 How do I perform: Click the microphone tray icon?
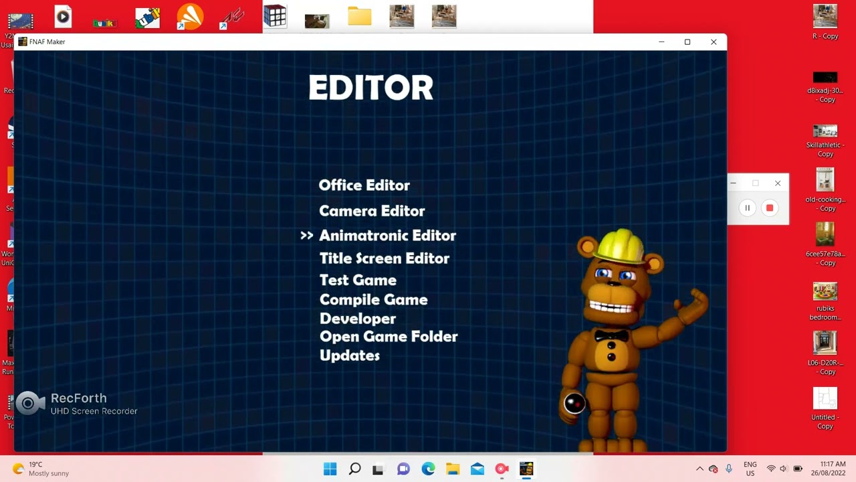coord(729,469)
